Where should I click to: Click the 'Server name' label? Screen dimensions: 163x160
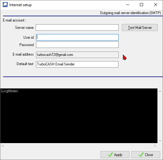click(24, 28)
